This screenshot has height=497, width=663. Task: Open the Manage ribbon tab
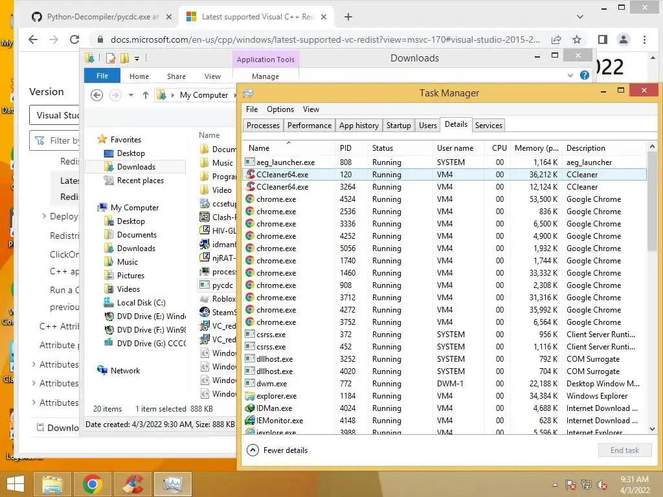265,76
